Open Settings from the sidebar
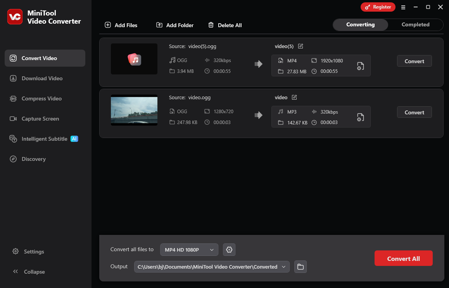Image resolution: width=449 pixels, height=288 pixels. [33, 252]
